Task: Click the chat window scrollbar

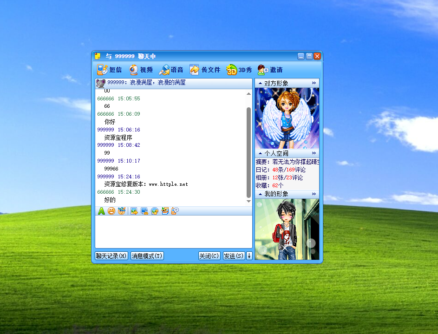Action: pyautogui.click(x=248, y=149)
